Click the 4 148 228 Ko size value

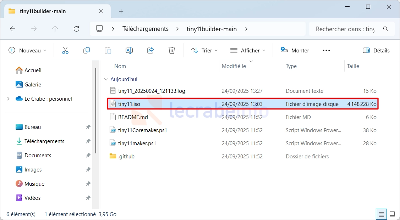click(x=362, y=104)
